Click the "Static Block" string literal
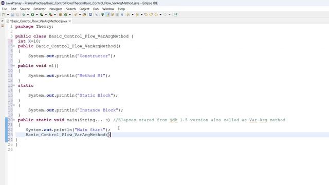The height and width of the screenshot is (185, 329). point(95,96)
